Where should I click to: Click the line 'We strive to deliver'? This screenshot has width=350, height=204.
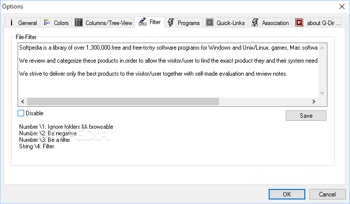[x=153, y=74]
